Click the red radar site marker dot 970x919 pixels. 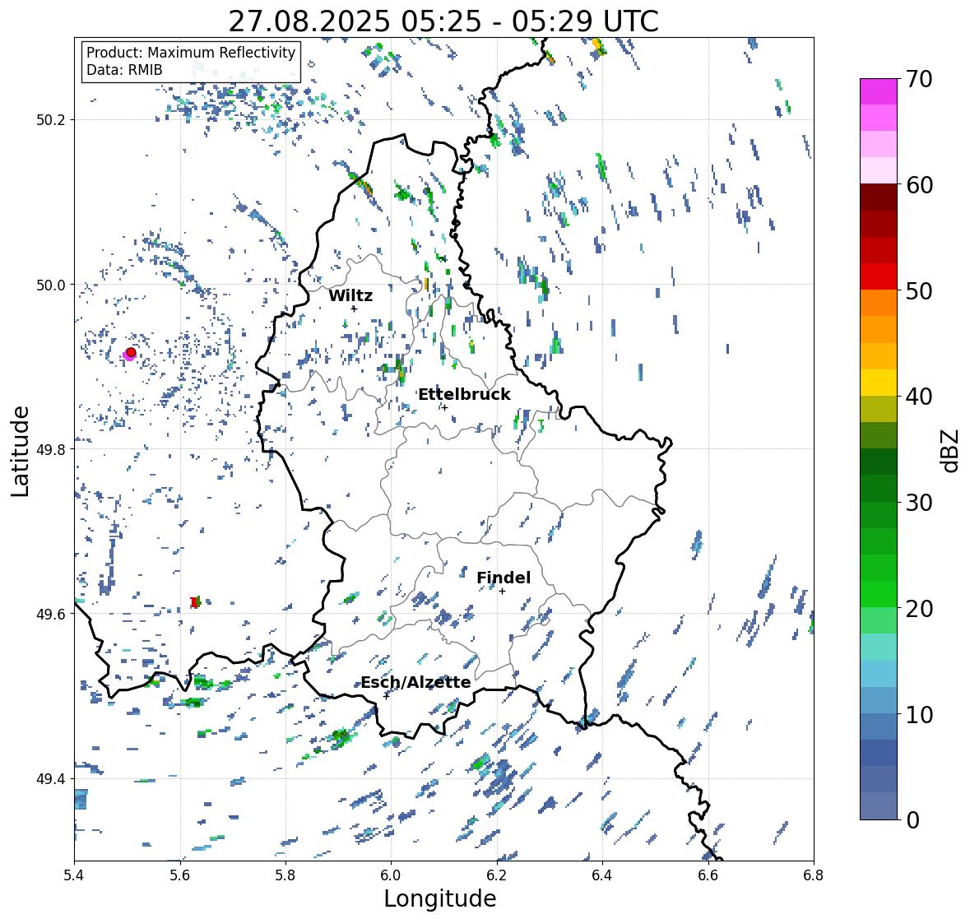click(131, 352)
